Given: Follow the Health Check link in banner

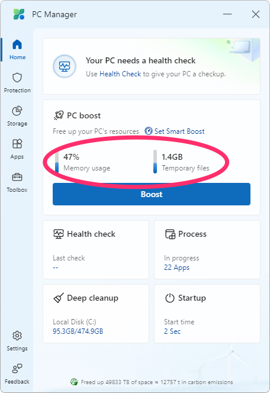Looking at the screenshot, I should [120, 74].
